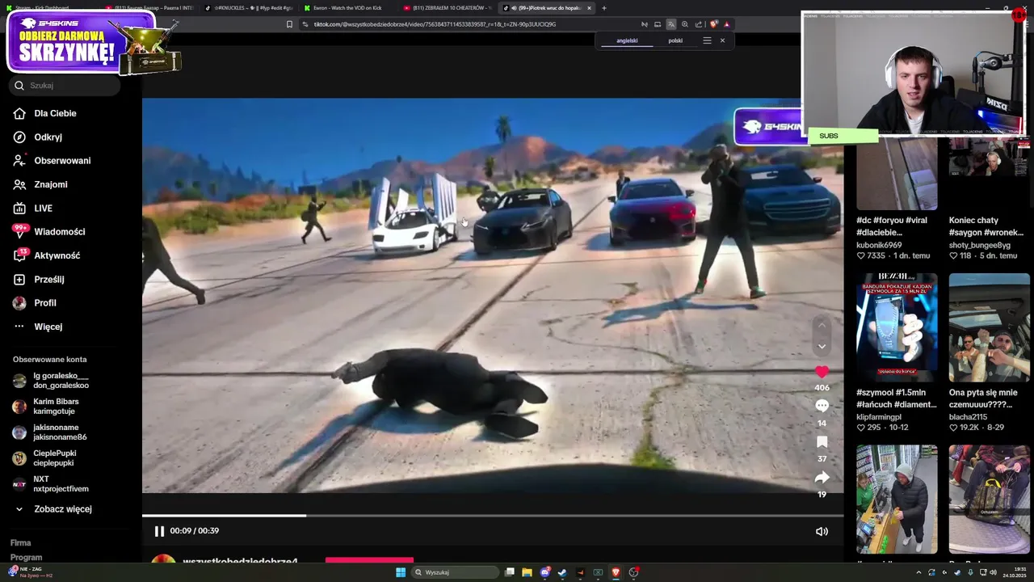Viewport: 1034px width, 582px height.
Task: Mute the video volume
Action: click(x=822, y=531)
